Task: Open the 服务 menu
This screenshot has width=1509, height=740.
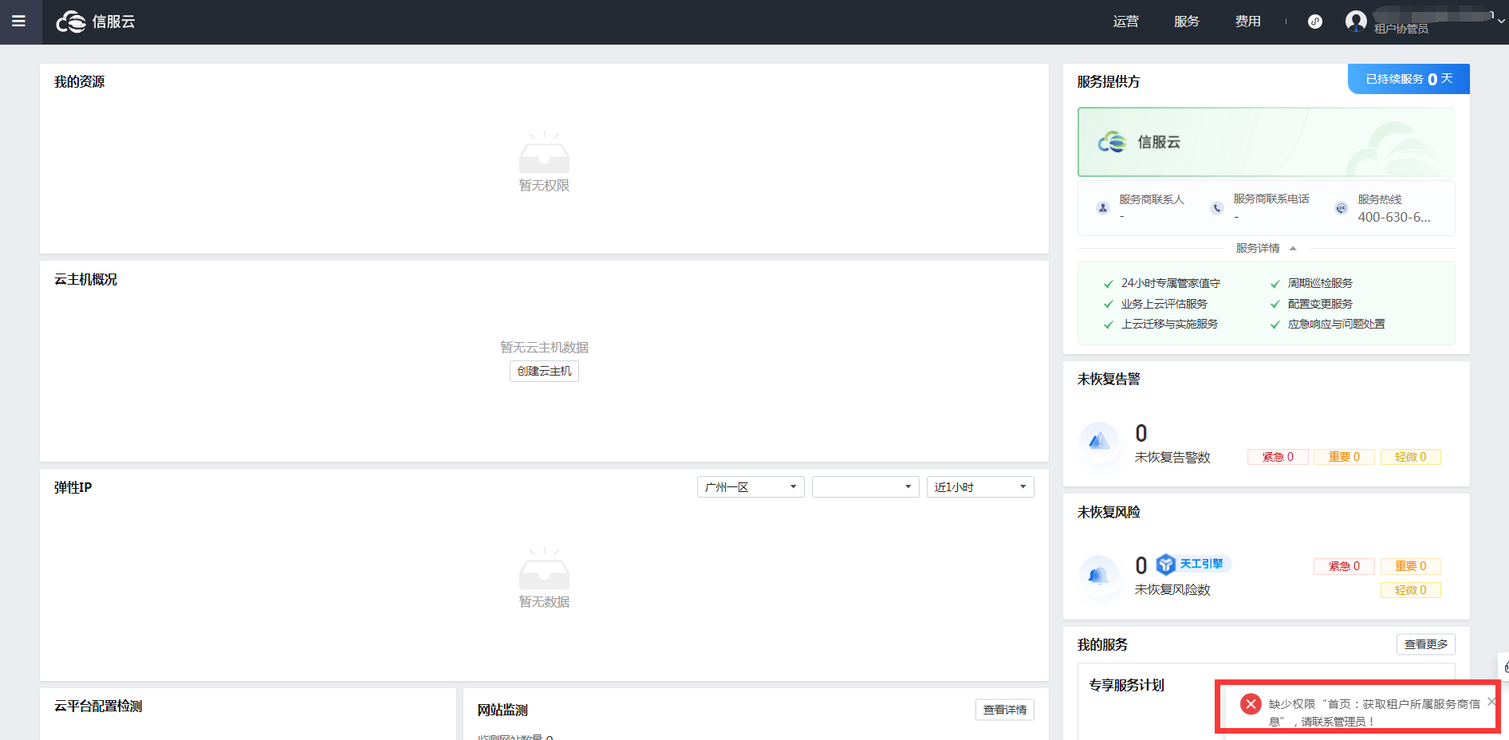Action: [1187, 22]
